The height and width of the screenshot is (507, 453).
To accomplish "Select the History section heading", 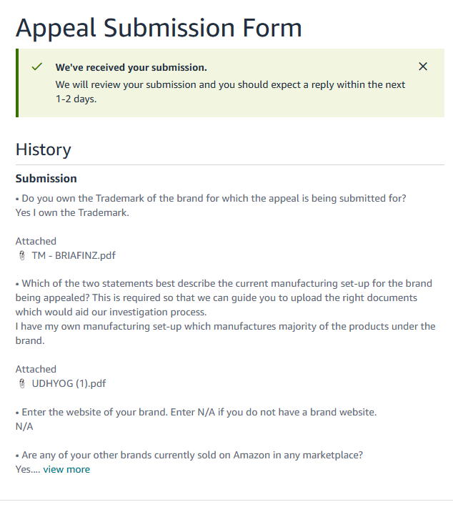I will coord(44,149).
